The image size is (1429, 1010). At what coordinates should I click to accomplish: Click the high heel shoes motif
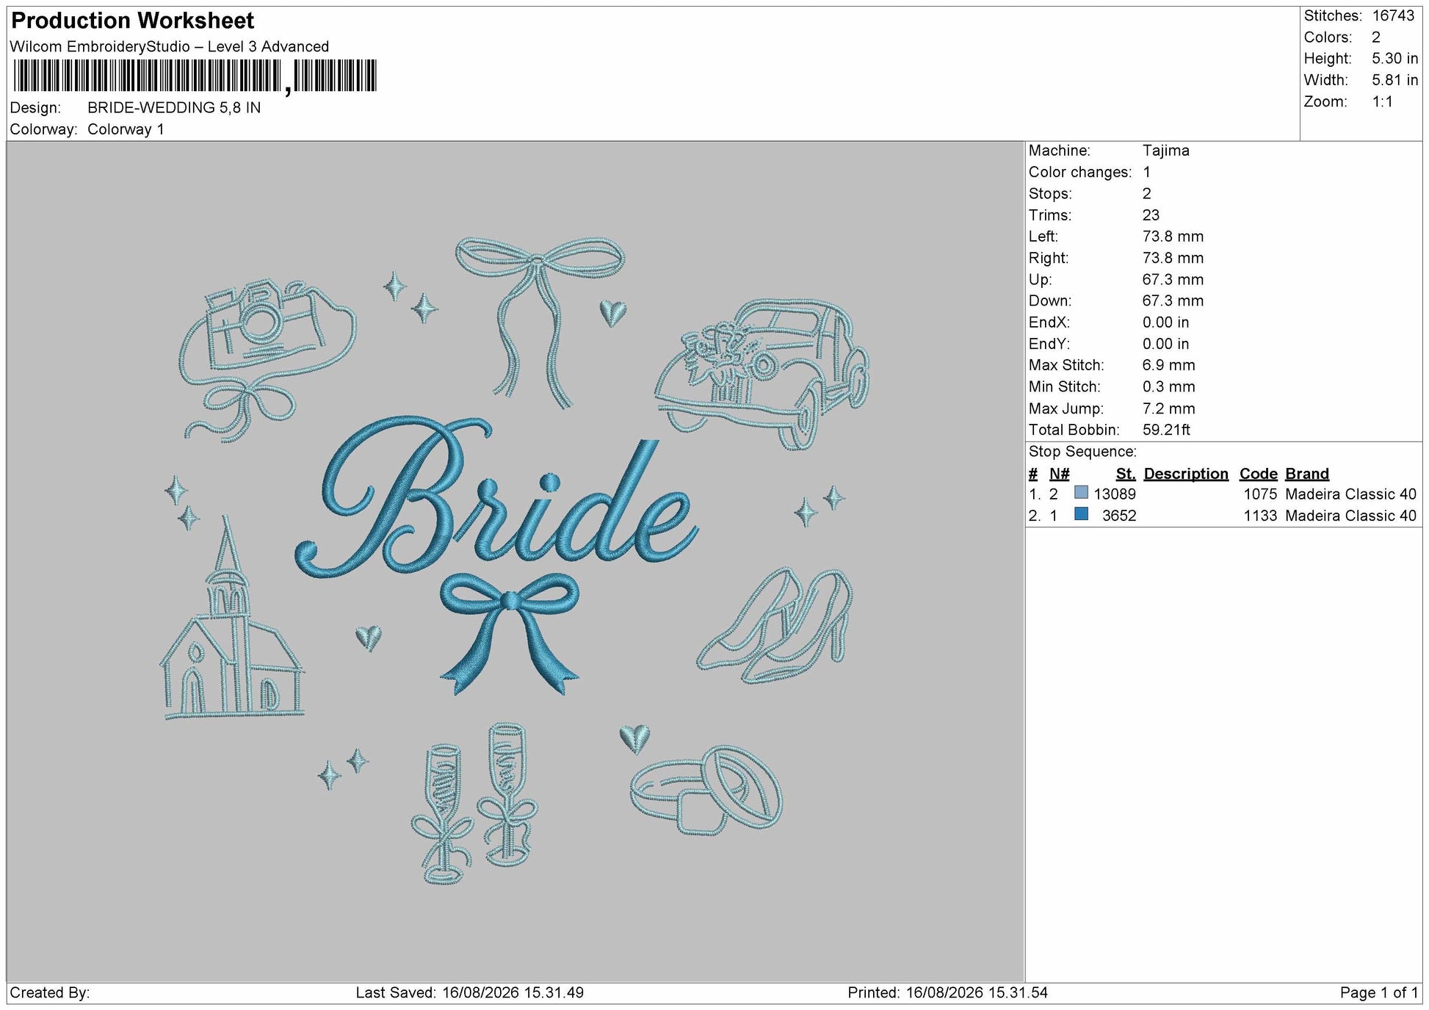tap(775, 625)
